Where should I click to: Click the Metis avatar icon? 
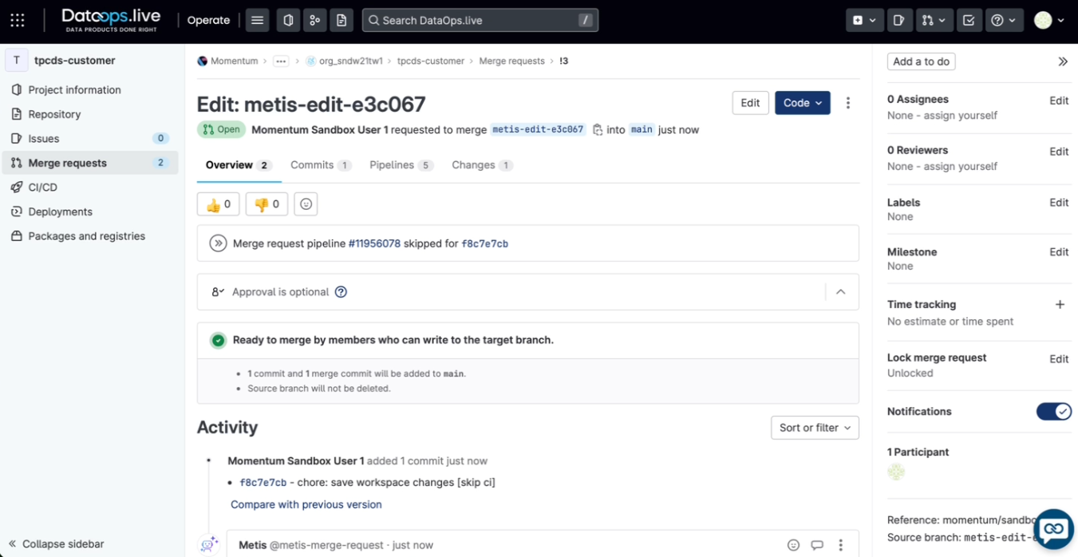click(x=209, y=544)
